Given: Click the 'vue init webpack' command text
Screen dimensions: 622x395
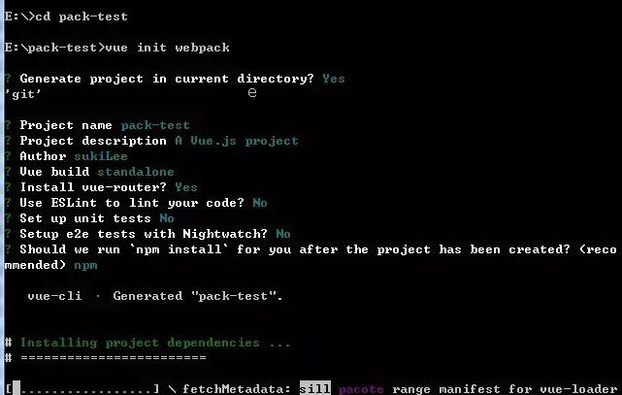Looking at the screenshot, I should [x=167, y=48].
